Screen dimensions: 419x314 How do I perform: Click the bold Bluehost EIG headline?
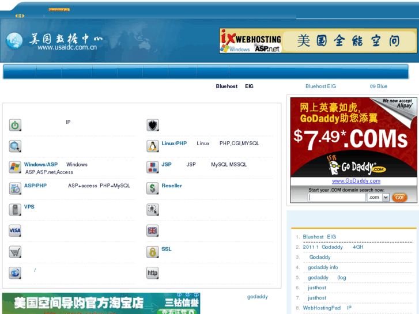pyautogui.click(x=235, y=86)
